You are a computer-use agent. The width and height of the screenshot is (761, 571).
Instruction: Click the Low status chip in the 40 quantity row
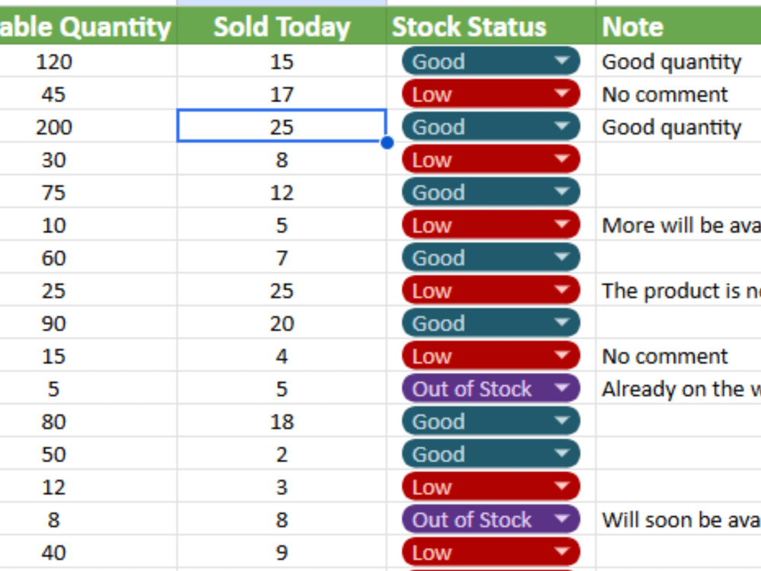[491, 553]
